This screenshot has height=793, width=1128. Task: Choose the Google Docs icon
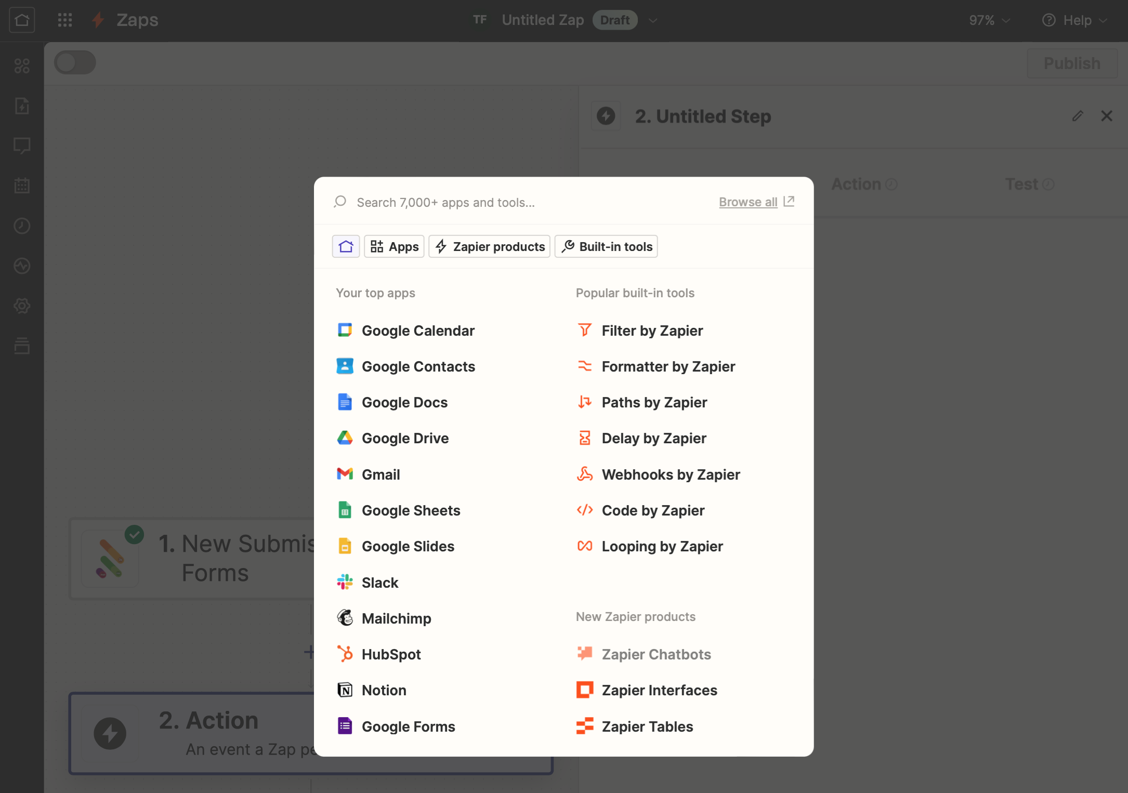tap(345, 402)
